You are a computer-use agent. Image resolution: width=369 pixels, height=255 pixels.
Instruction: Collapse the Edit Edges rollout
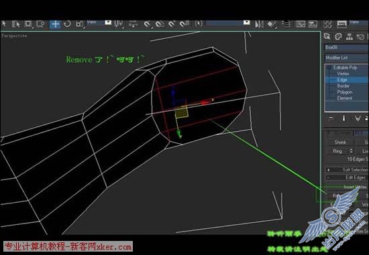pos(346,177)
